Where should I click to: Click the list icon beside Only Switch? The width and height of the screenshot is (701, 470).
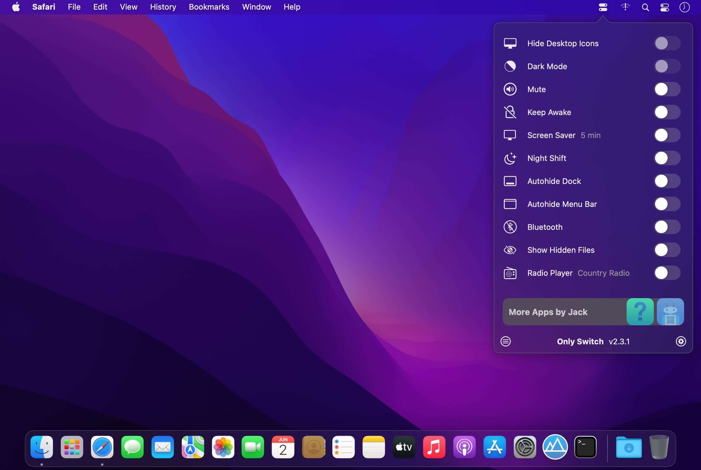505,341
